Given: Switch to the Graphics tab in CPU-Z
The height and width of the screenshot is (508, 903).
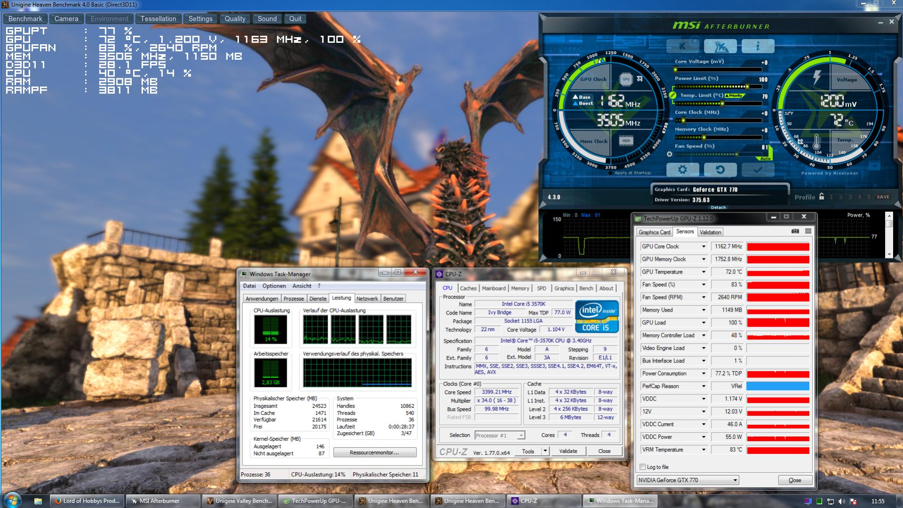Looking at the screenshot, I should point(564,288).
